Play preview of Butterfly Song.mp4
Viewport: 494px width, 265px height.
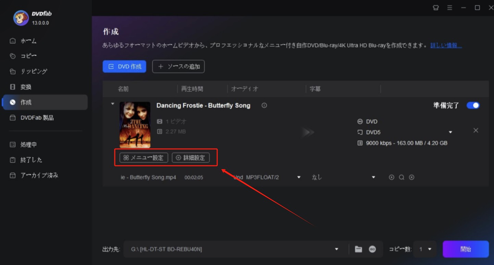(x=392, y=177)
